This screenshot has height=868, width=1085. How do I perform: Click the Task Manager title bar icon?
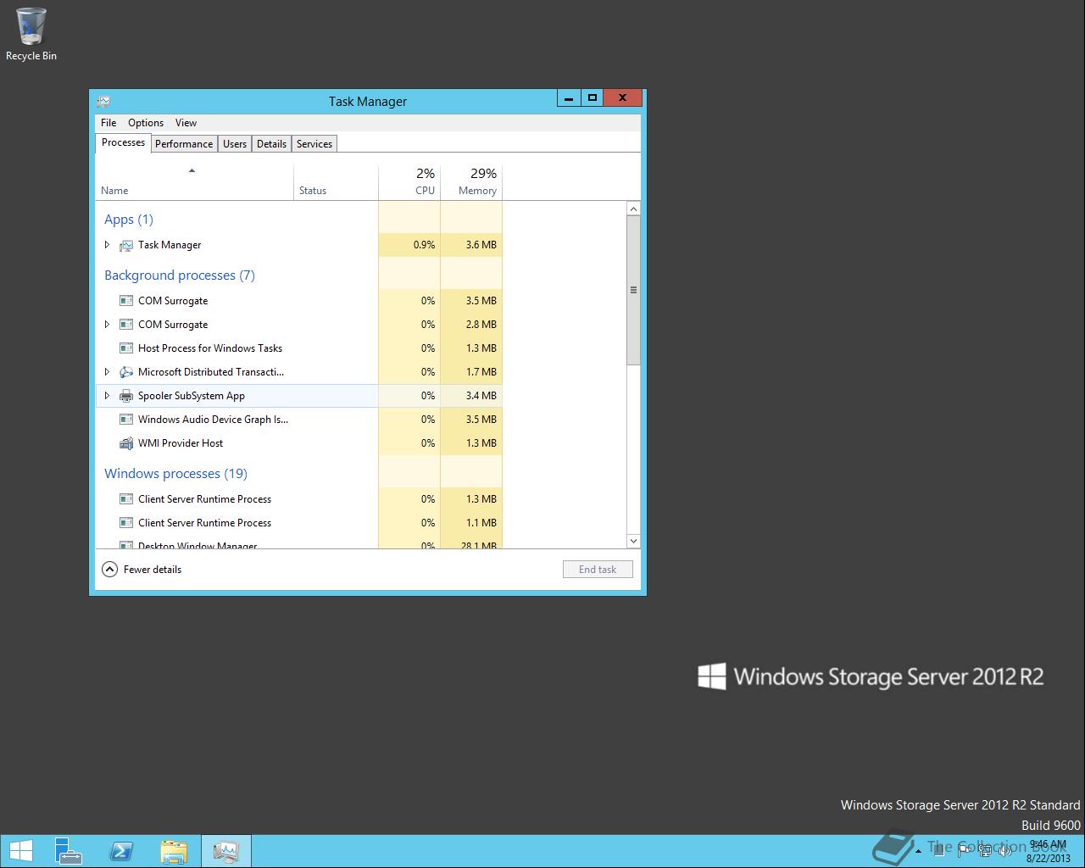[103, 101]
